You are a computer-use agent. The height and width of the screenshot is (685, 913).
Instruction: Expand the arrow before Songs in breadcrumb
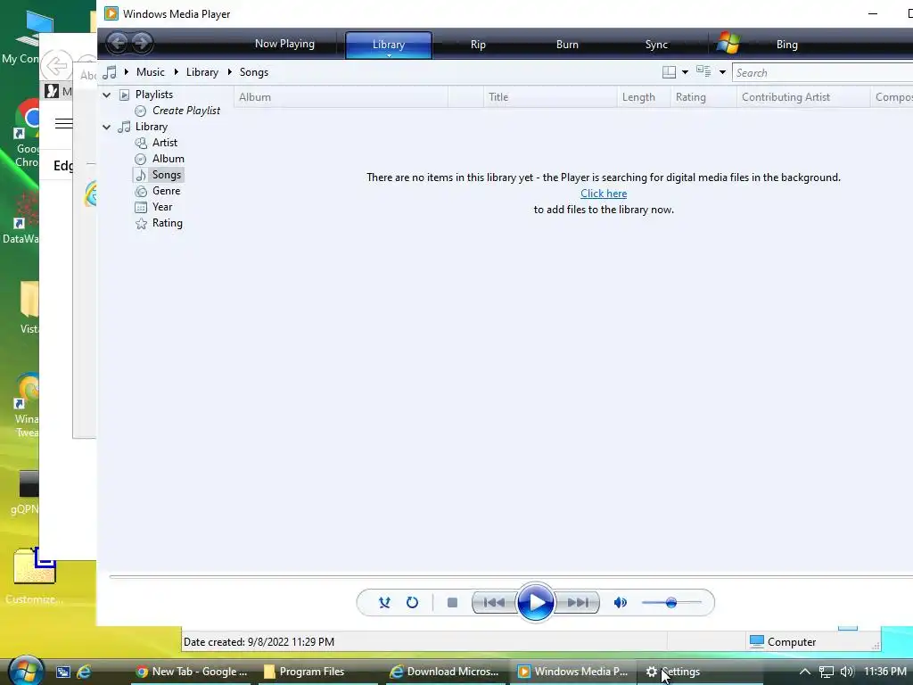click(x=229, y=72)
